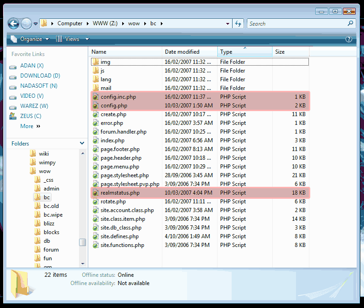Expand More favorite links
This screenshot has height=308, width=364.
(30, 126)
